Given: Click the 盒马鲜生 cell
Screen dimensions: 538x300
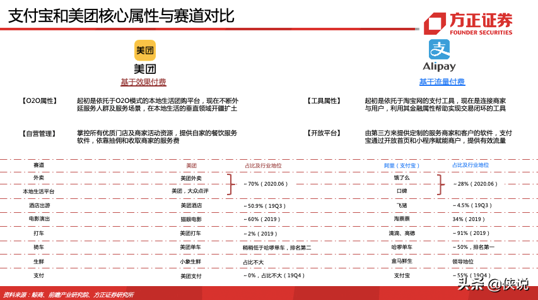Looking at the screenshot, I should tap(402, 261).
